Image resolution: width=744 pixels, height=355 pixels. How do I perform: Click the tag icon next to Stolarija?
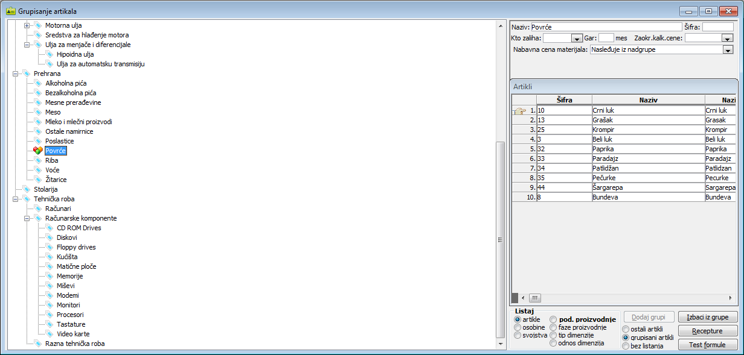(x=27, y=189)
